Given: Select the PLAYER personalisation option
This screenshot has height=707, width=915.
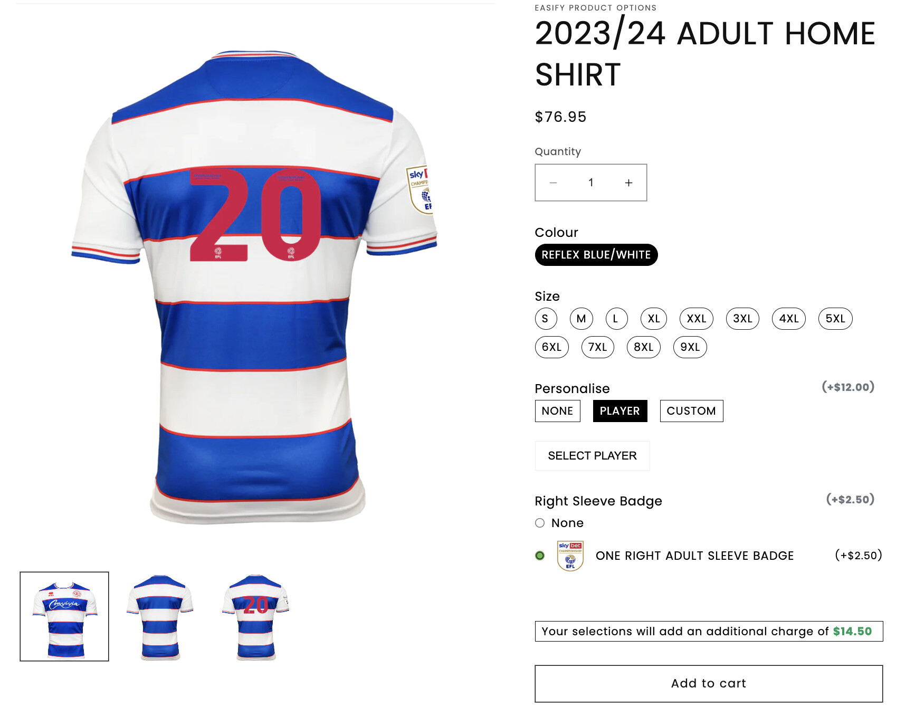Looking at the screenshot, I should [619, 411].
